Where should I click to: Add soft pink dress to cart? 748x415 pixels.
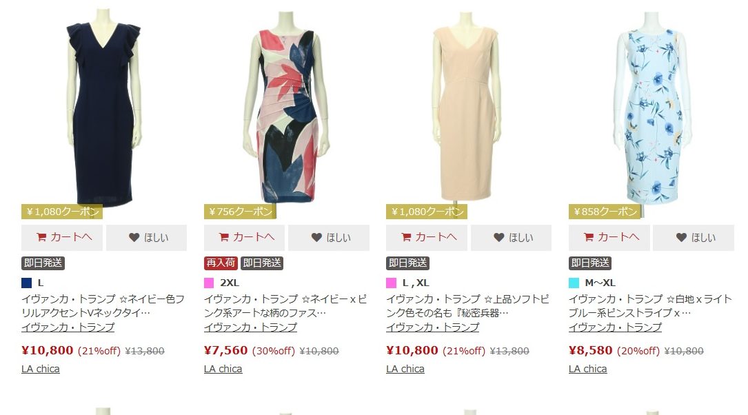click(427, 238)
